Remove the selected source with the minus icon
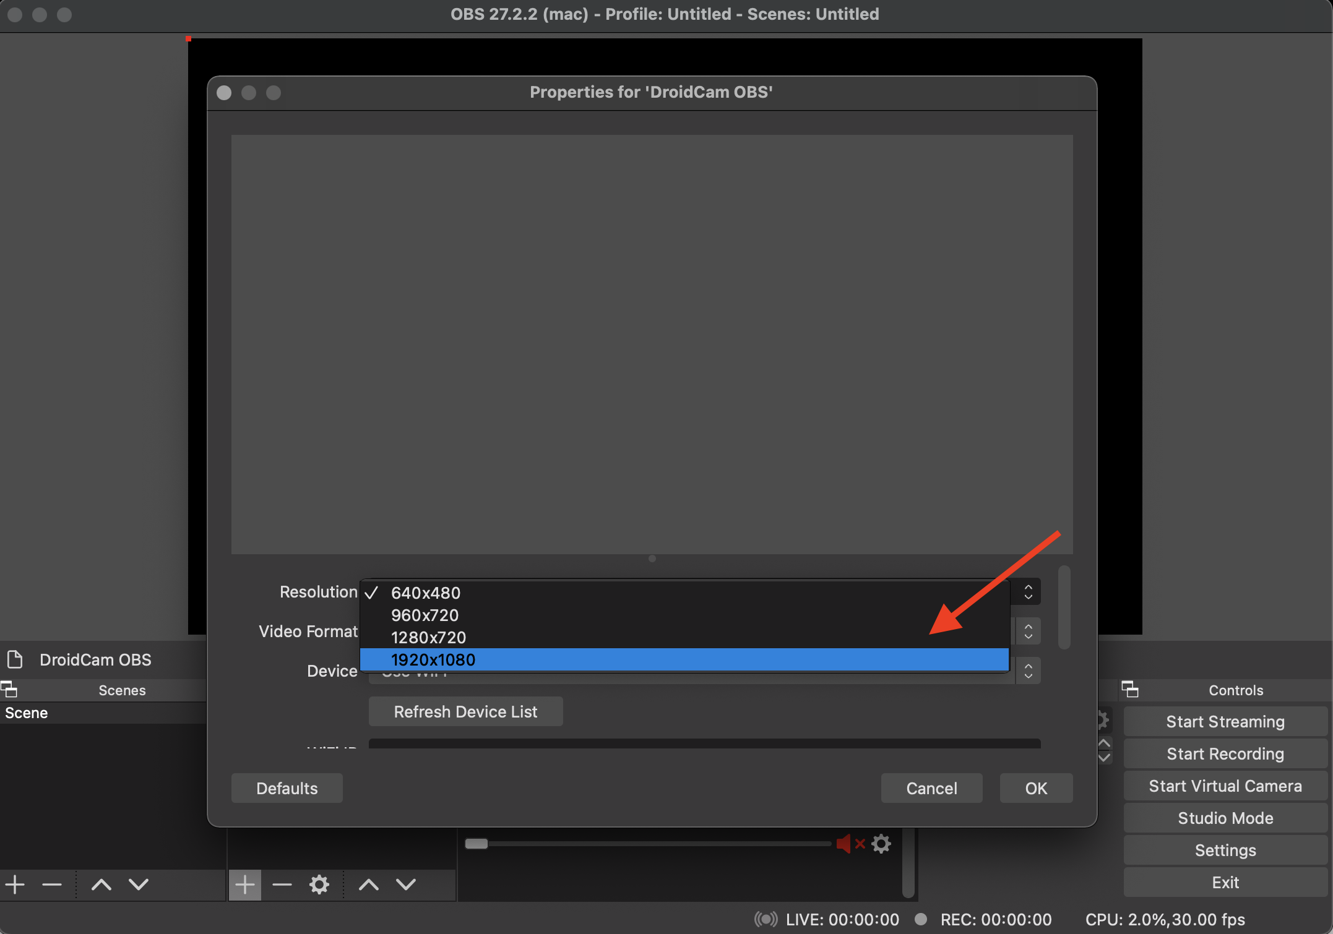This screenshot has height=934, width=1333. [282, 884]
